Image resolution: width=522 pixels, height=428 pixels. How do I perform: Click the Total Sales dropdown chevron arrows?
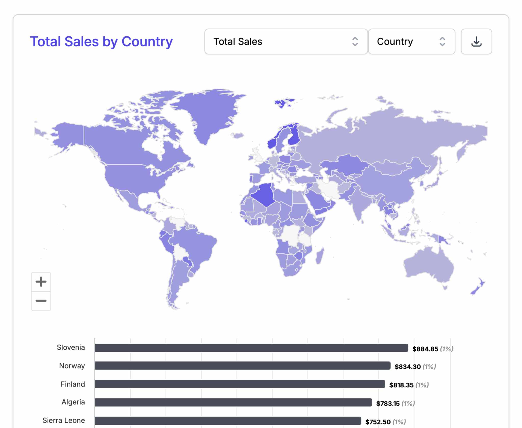point(356,42)
